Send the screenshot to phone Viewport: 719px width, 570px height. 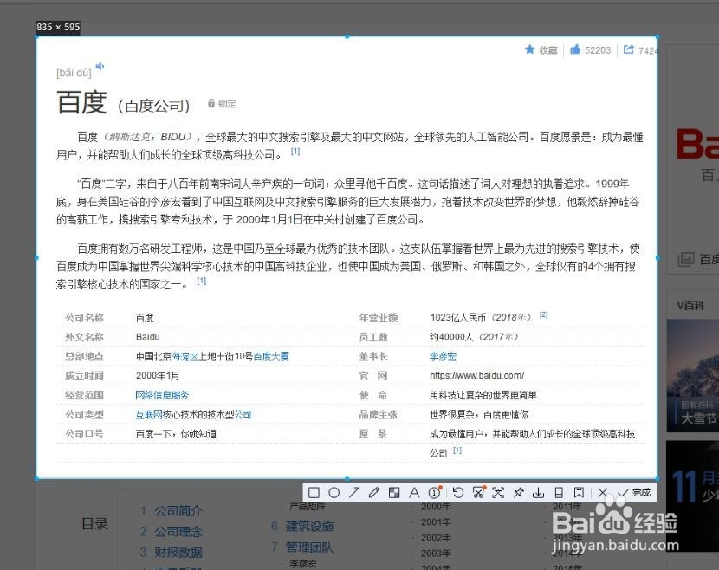tap(559, 493)
